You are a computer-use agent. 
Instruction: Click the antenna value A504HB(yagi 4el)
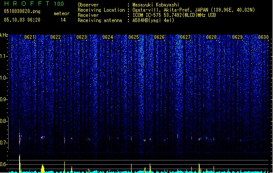(153, 20)
